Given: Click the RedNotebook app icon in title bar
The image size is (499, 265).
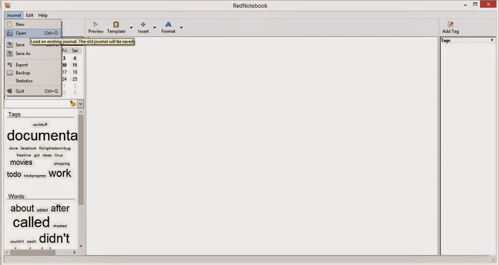Looking at the screenshot, I should (x=7, y=5).
